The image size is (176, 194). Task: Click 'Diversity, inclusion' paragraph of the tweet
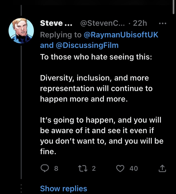pyautogui.click(x=96, y=89)
